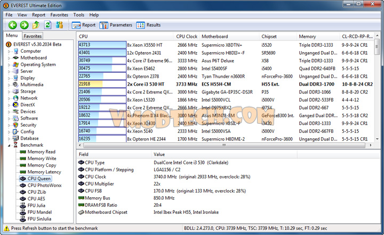Select the Display icon in the tree

click(x=15, y=78)
